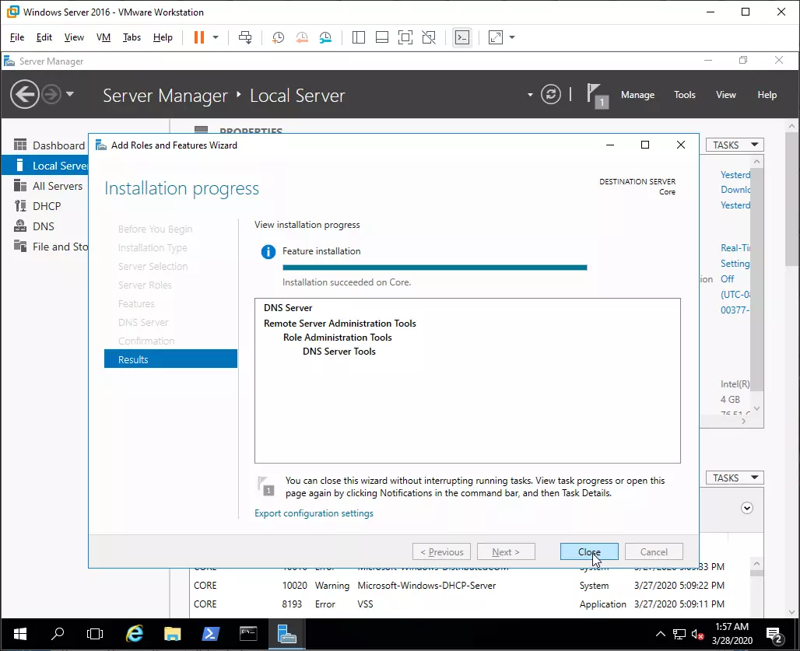Open the Notifications flag in Server Manager
Screen dimensions: 800x651
597,96
